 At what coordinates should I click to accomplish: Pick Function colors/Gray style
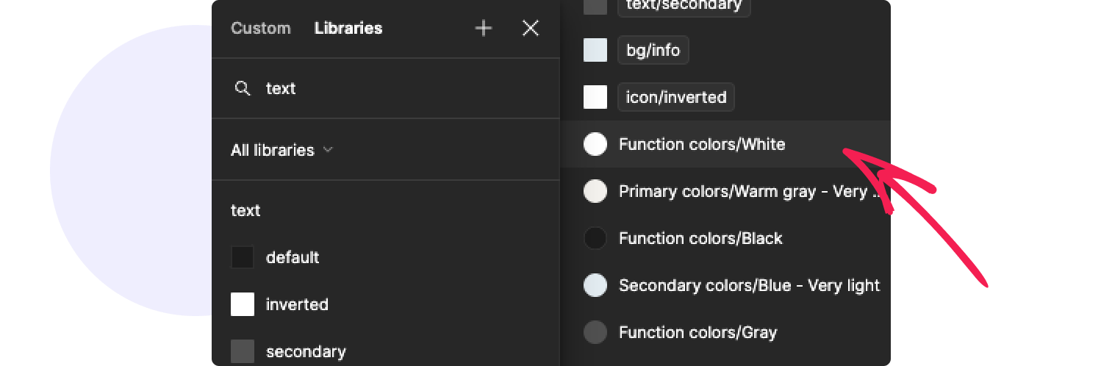697,332
